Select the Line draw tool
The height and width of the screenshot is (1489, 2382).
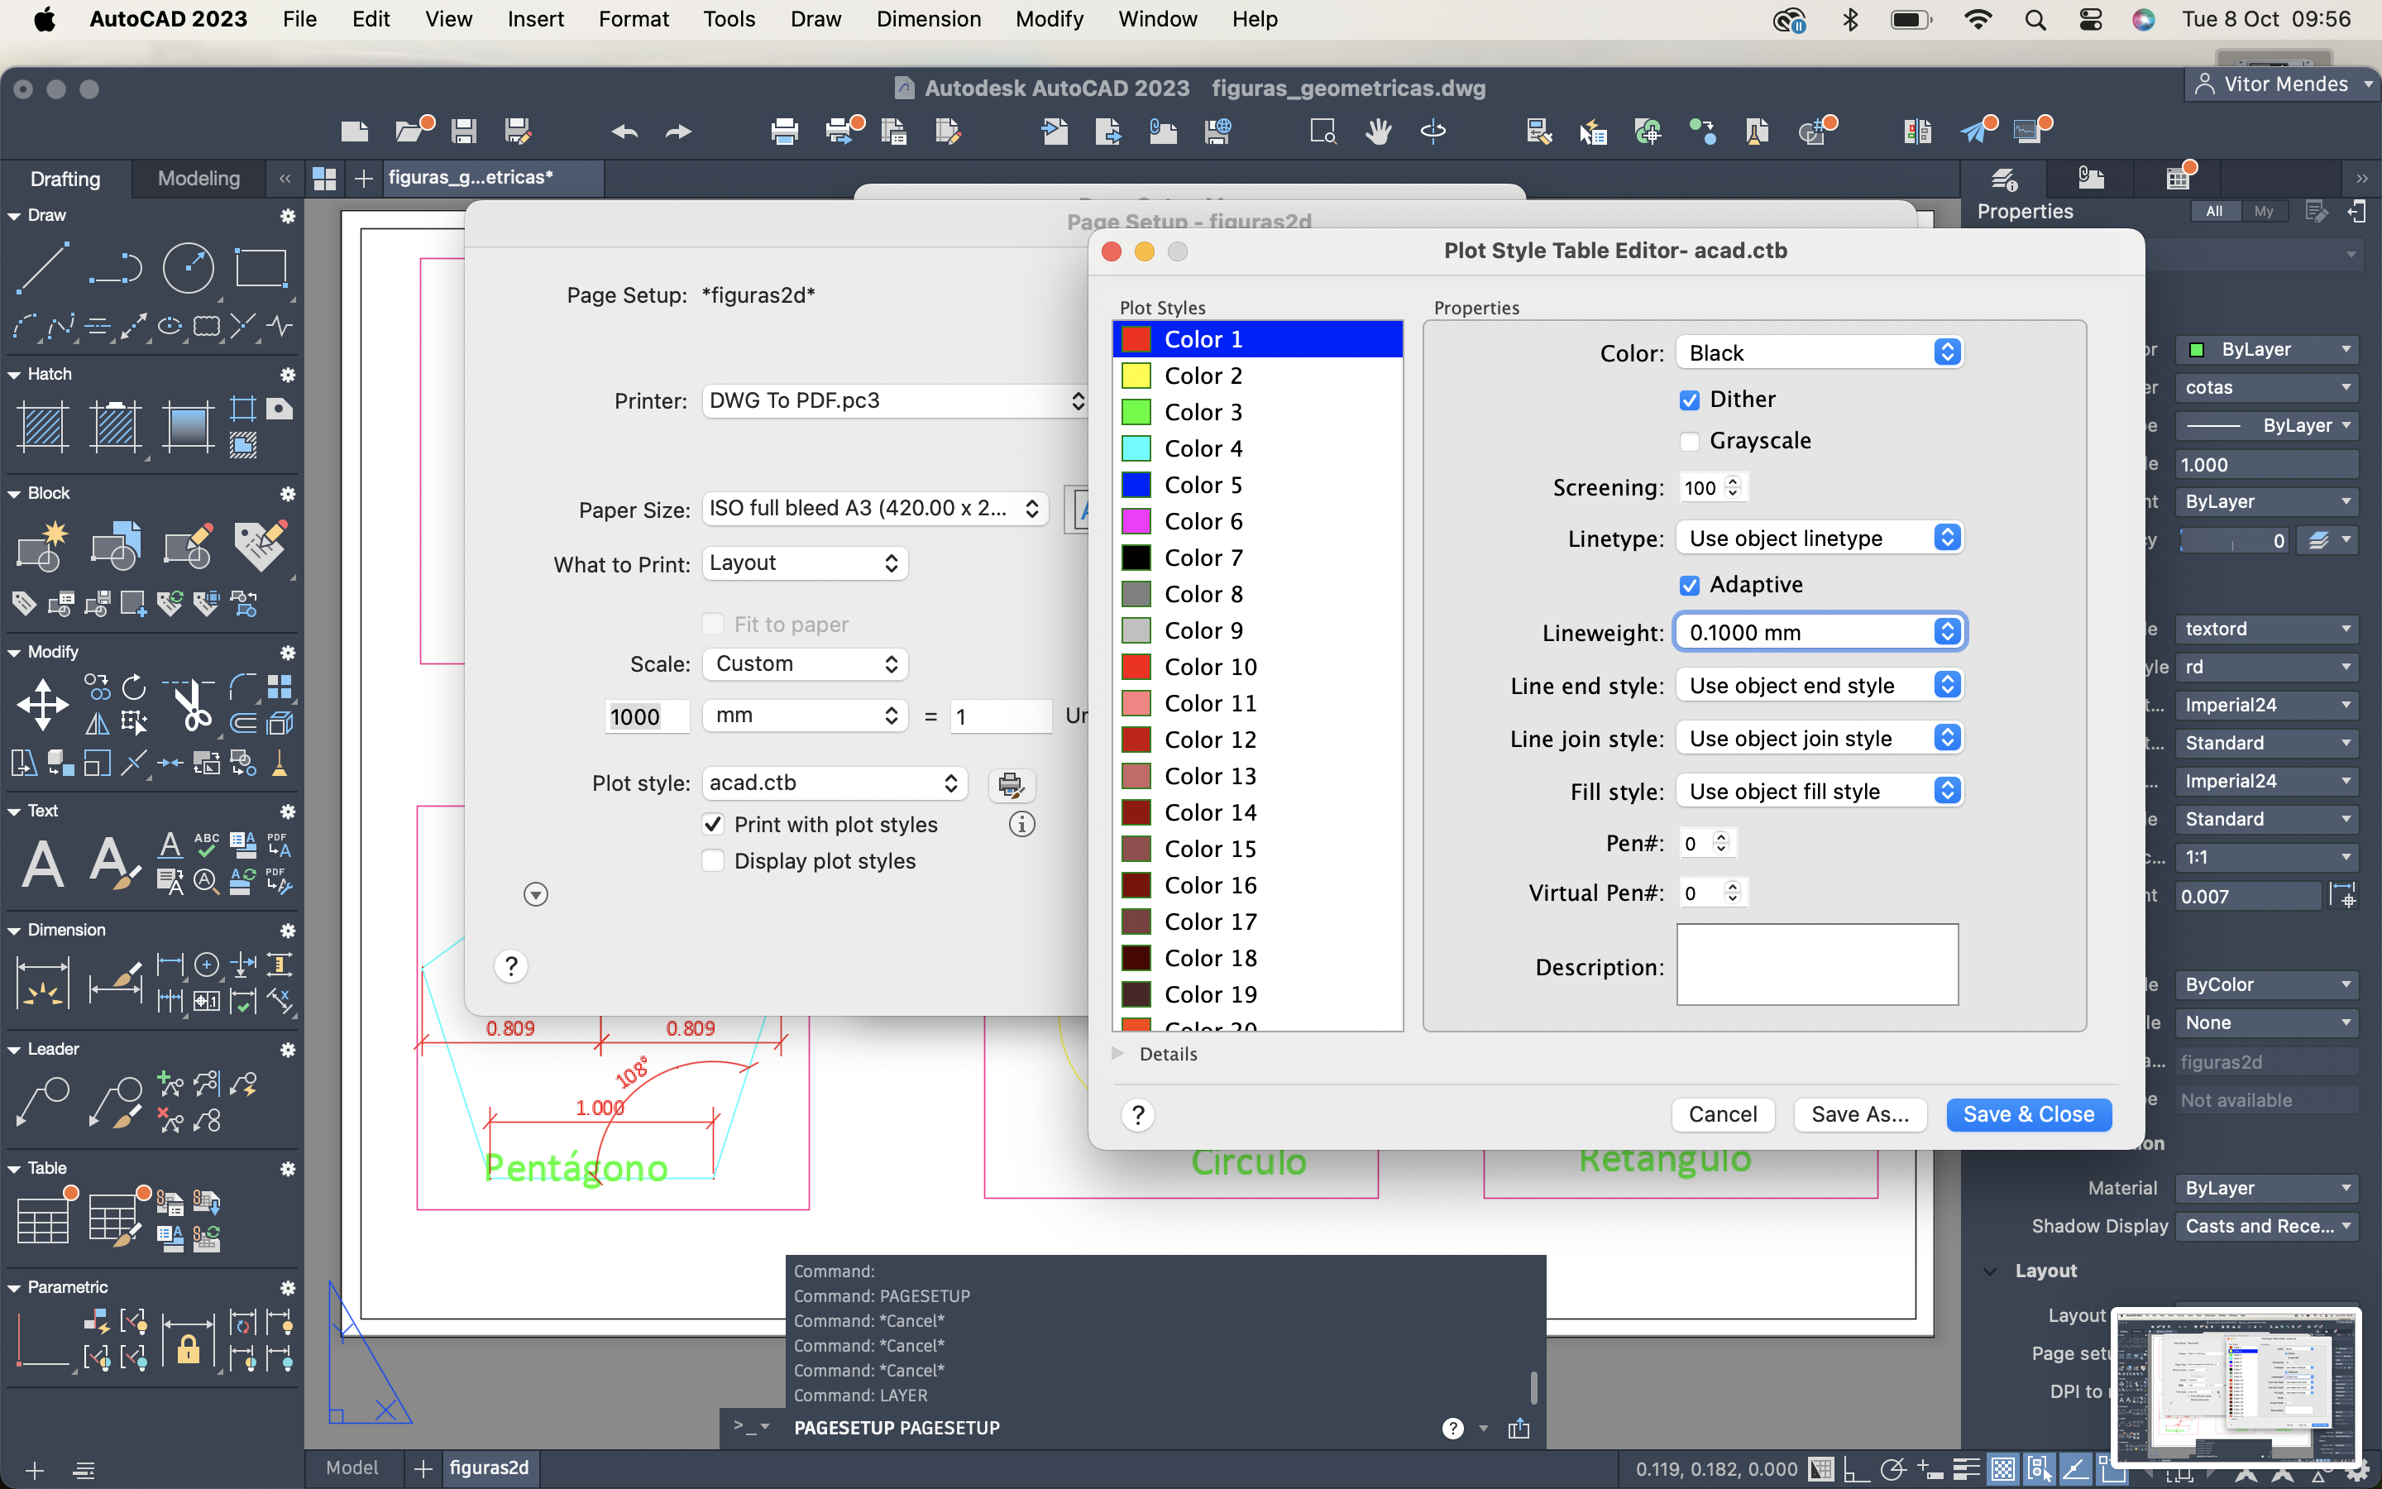pos(42,268)
